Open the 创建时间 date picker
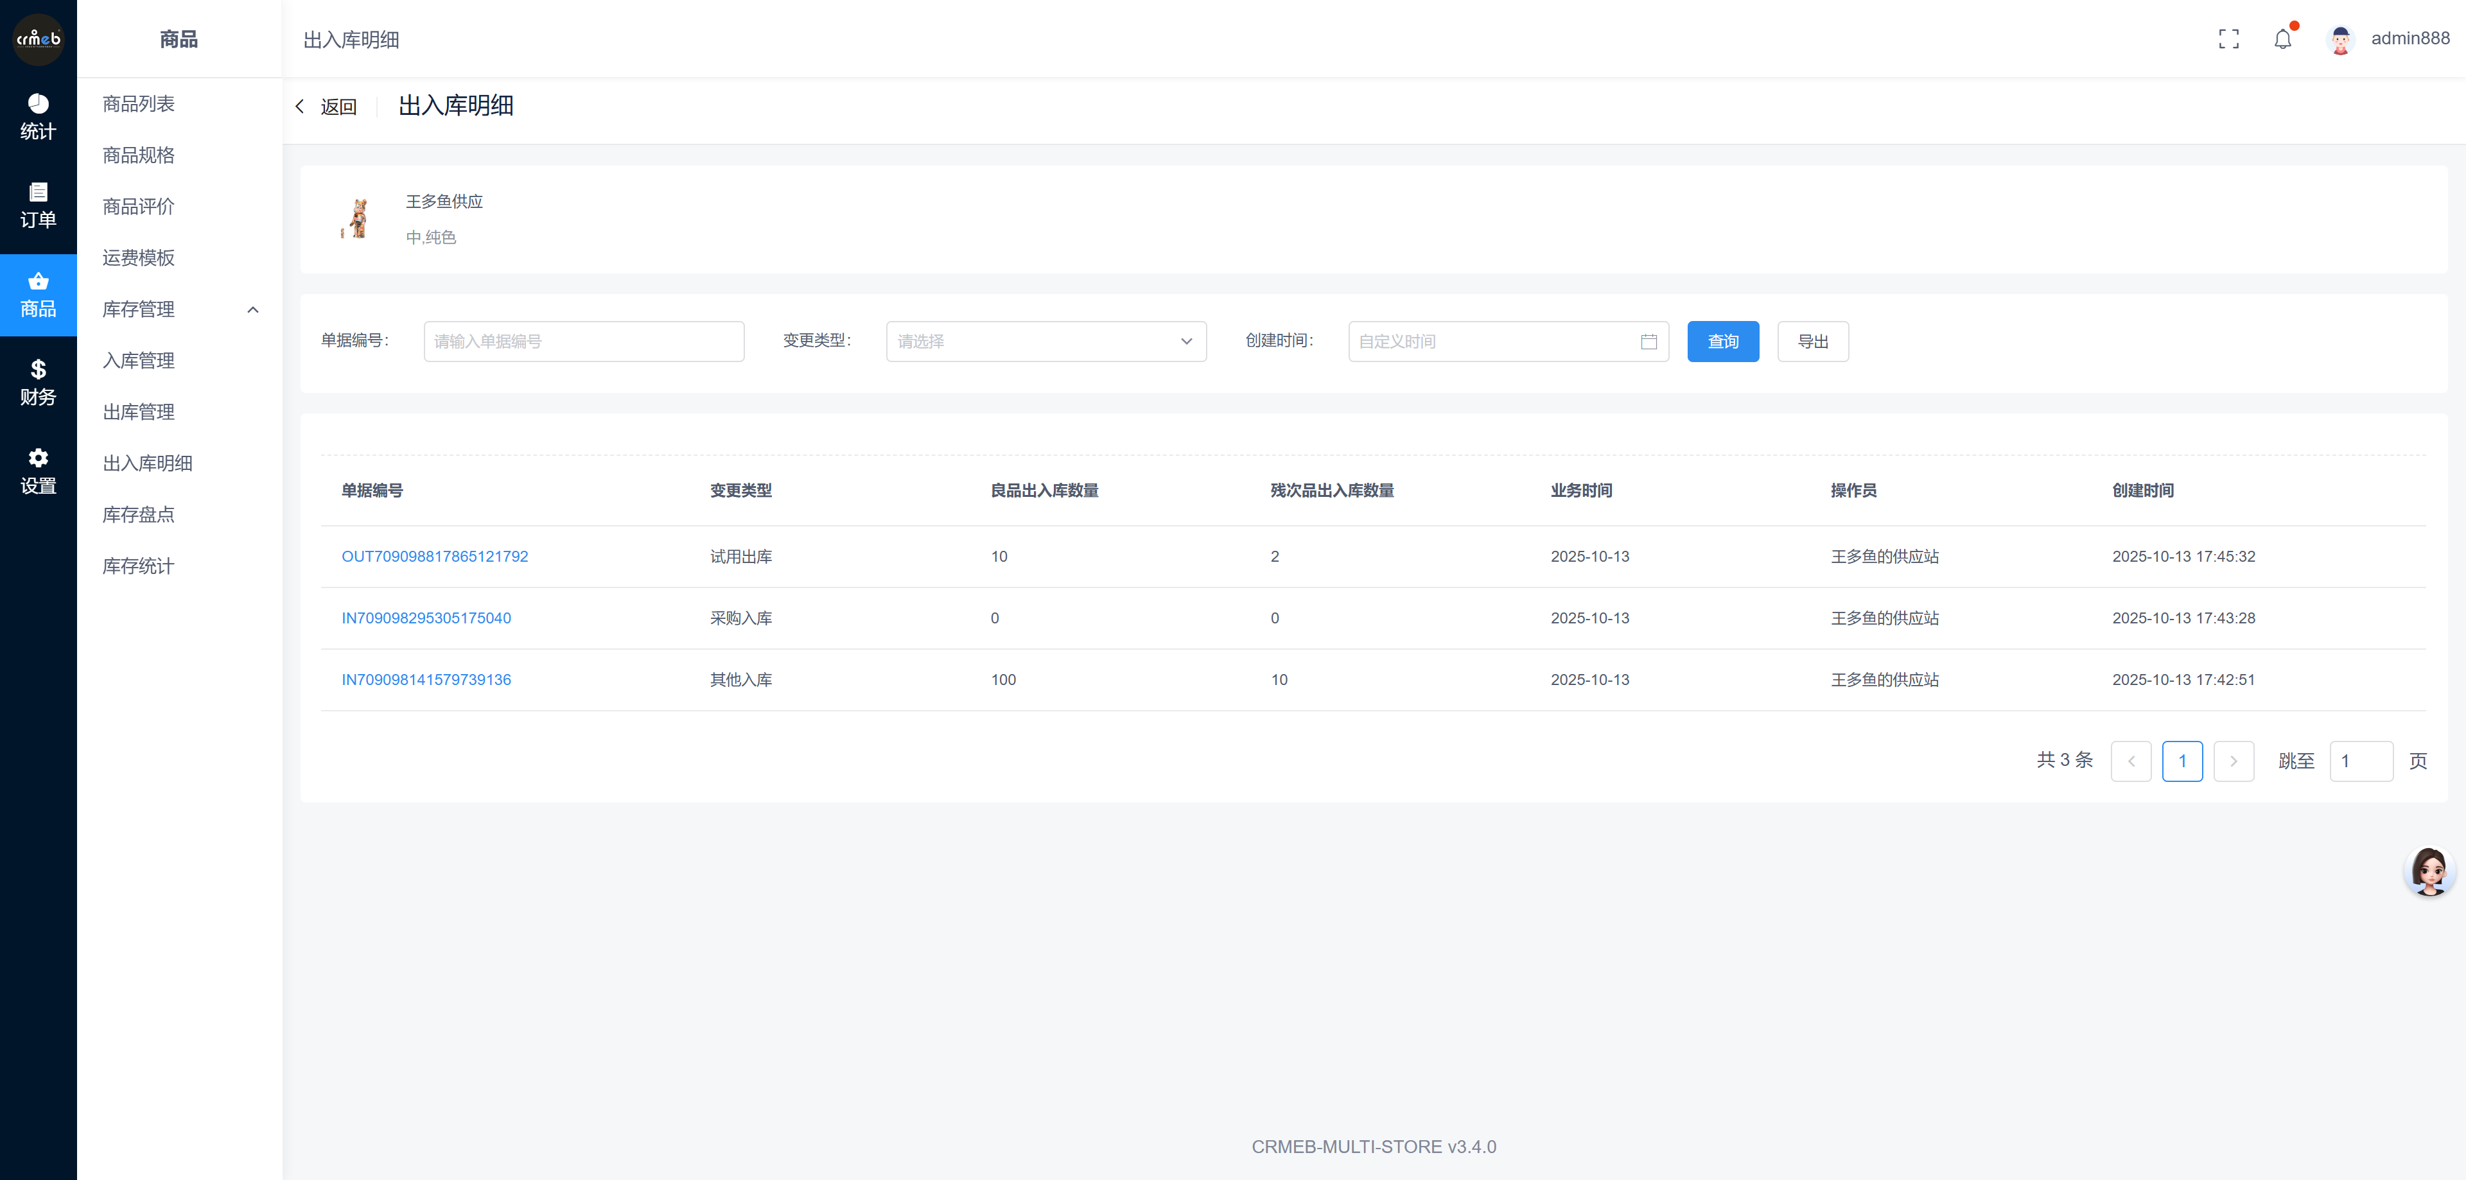The width and height of the screenshot is (2466, 1180). tap(1507, 342)
